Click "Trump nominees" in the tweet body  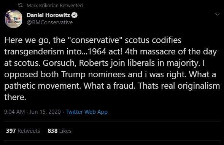[93, 74]
